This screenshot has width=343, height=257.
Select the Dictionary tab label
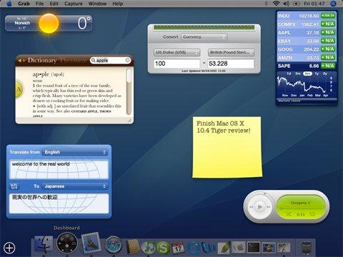[42, 60]
